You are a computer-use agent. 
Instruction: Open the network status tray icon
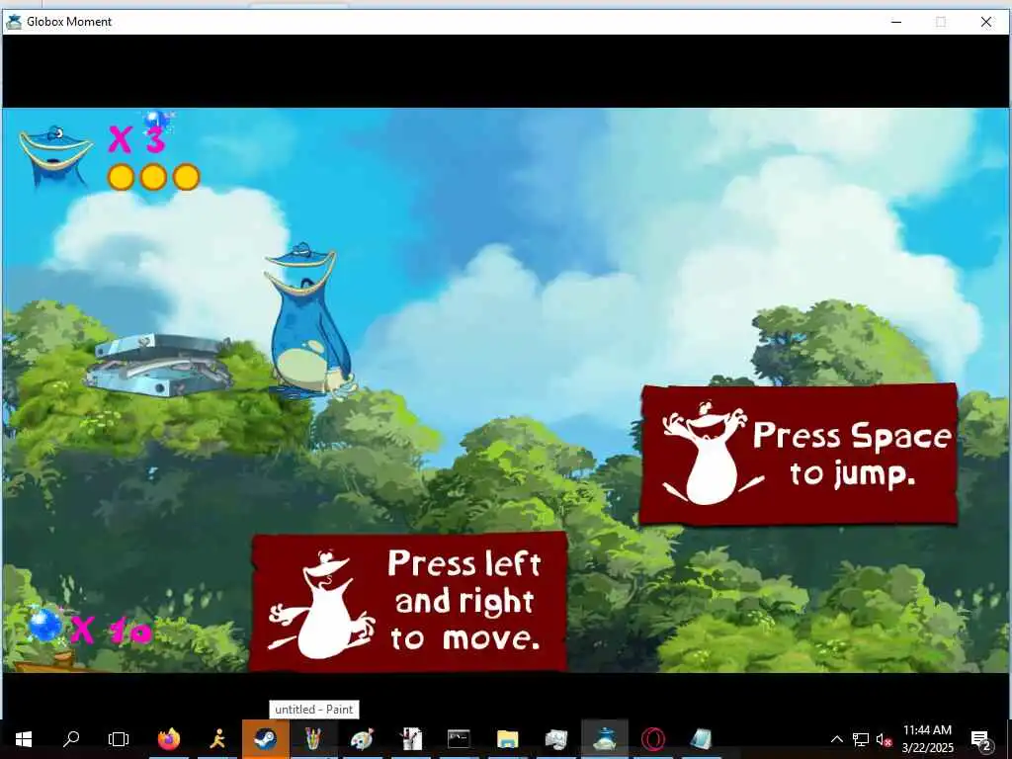pos(861,739)
